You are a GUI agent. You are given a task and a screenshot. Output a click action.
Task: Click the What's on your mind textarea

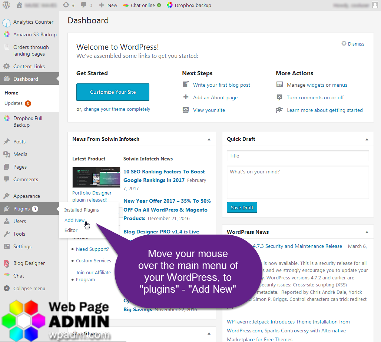click(x=298, y=182)
